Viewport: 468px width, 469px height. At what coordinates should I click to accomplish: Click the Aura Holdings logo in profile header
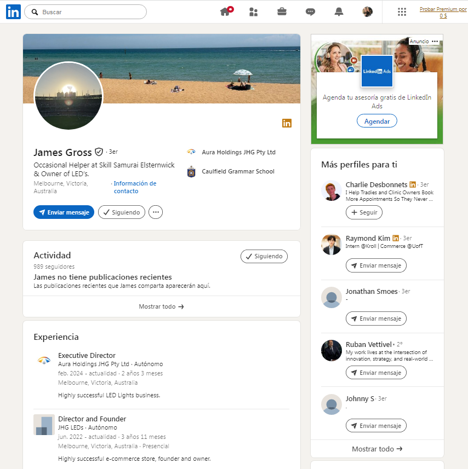tap(191, 152)
